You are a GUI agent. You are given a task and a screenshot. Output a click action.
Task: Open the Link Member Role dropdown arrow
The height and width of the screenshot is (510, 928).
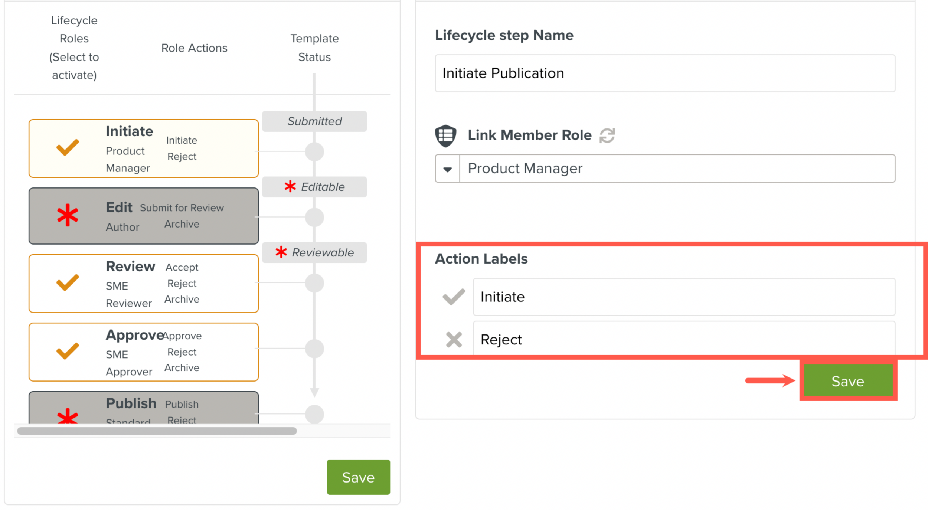447,169
